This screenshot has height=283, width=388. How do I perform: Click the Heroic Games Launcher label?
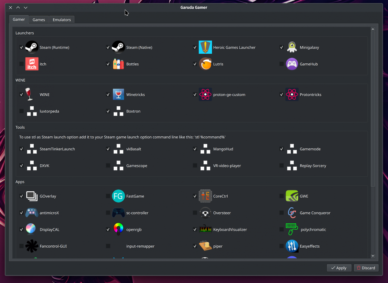pyautogui.click(x=234, y=47)
